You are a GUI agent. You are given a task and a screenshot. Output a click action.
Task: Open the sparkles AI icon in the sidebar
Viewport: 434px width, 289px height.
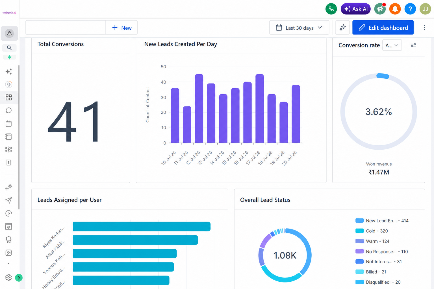click(x=9, y=71)
